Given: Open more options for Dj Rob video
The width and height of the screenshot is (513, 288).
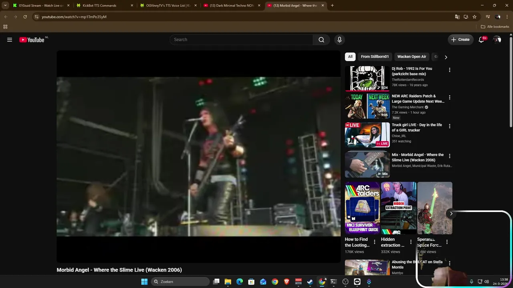Looking at the screenshot, I should (x=449, y=70).
